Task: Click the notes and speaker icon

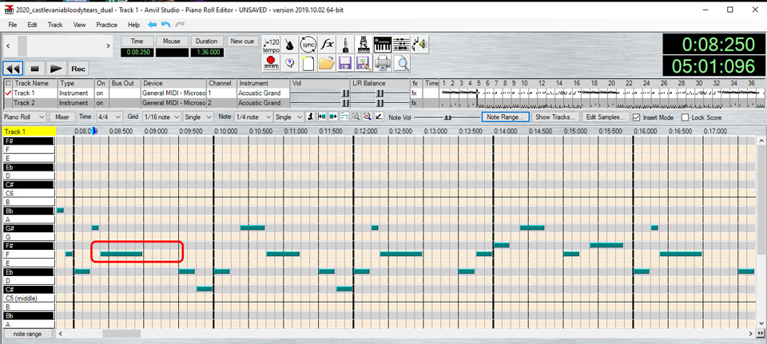Action: pos(419,45)
